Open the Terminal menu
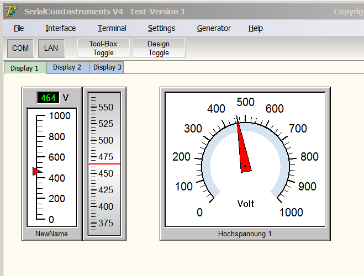 pyautogui.click(x=112, y=28)
